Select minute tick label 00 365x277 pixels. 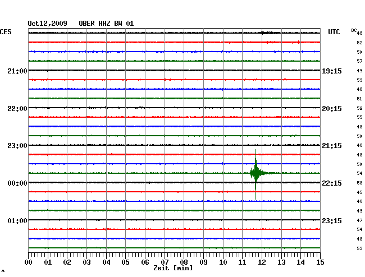29,262
